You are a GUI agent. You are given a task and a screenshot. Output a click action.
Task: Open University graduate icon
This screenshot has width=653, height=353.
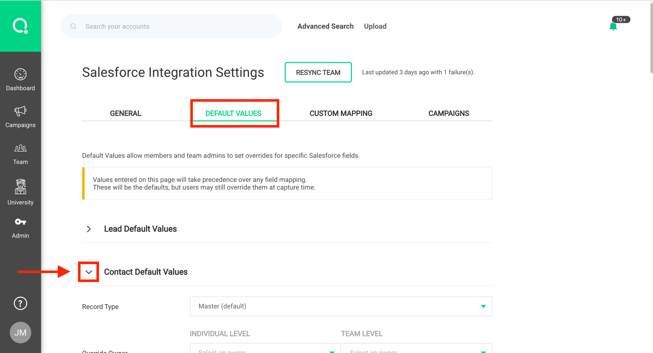20,187
